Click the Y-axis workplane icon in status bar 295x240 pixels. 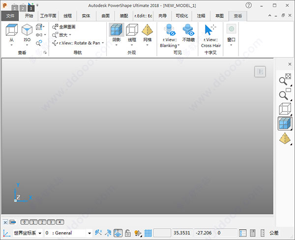[x=108, y=233]
